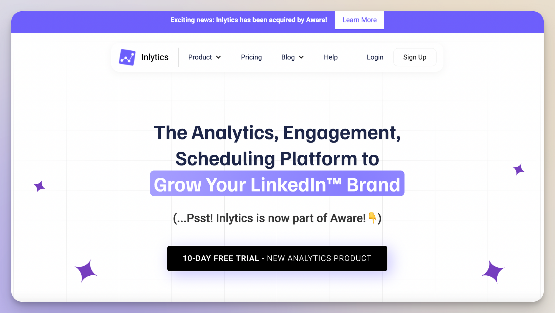Click the Help menu item
555x313 pixels.
coord(331,57)
